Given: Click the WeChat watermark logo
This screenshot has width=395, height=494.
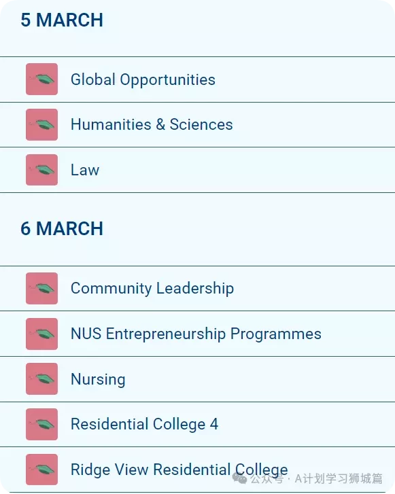Looking at the screenshot, I should [239, 478].
